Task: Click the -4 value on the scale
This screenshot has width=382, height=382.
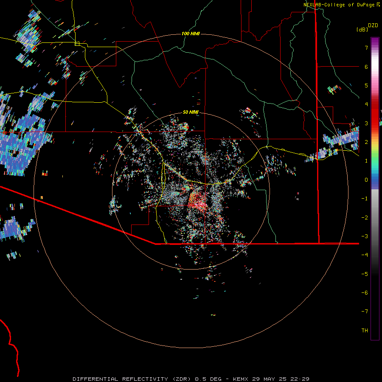Action: [x=365, y=255]
